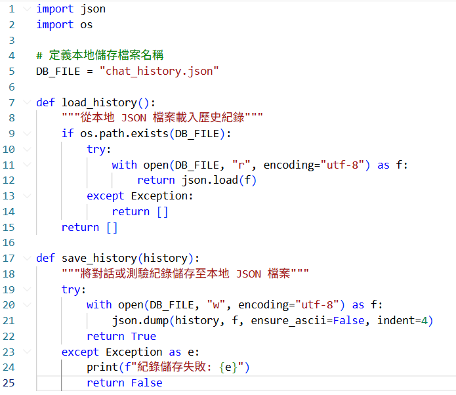Click the history parameter in save_history definition

165,259
